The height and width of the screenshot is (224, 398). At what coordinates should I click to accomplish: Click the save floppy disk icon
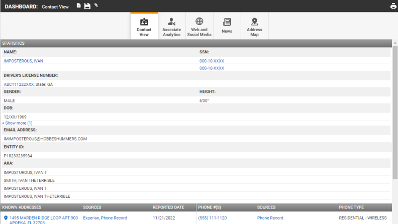tap(87, 6)
